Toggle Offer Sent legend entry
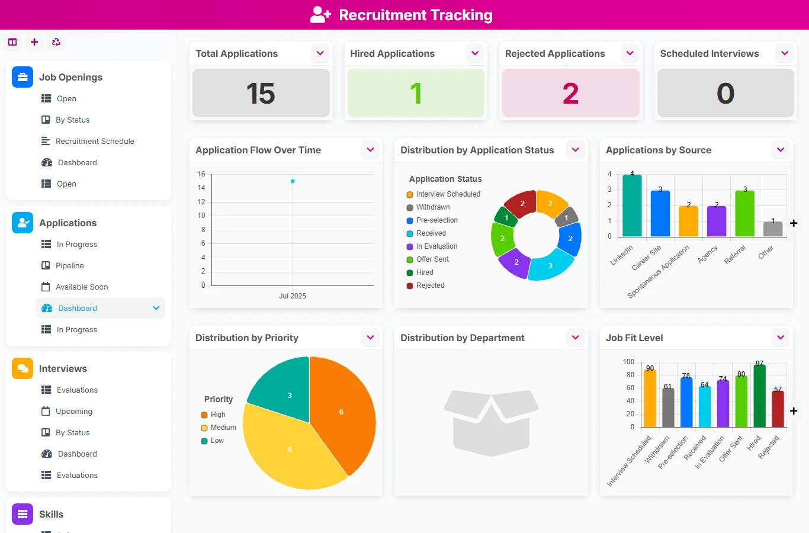This screenshot has height=533, width=809. pyautogui.click(x=428, y=259)
